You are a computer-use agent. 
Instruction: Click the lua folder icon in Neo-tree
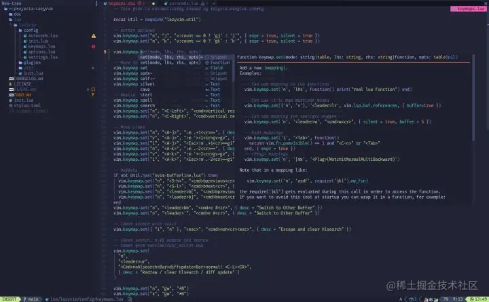pyautogui.click(x=11, y=20)
